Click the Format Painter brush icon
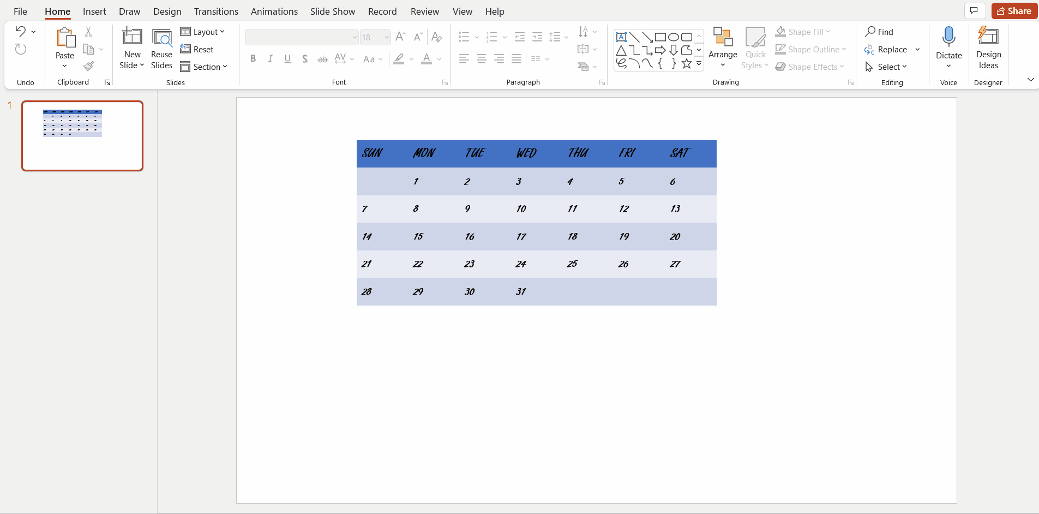1039x514 pixels. [x=88, y=67]
